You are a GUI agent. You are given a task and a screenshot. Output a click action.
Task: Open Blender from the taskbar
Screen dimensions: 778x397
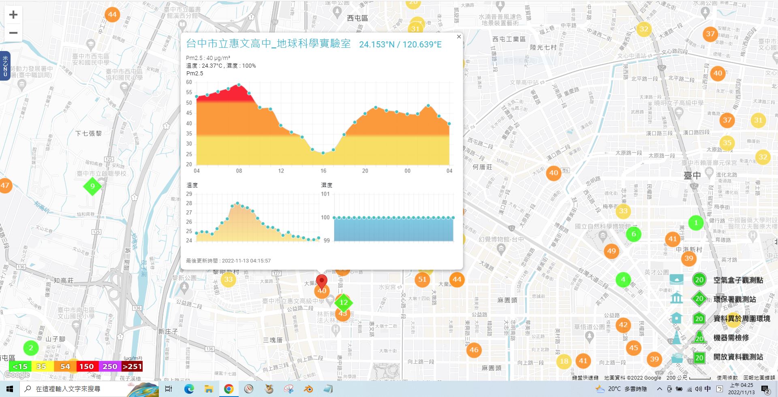pyautogui.click(x=308, y=389)
